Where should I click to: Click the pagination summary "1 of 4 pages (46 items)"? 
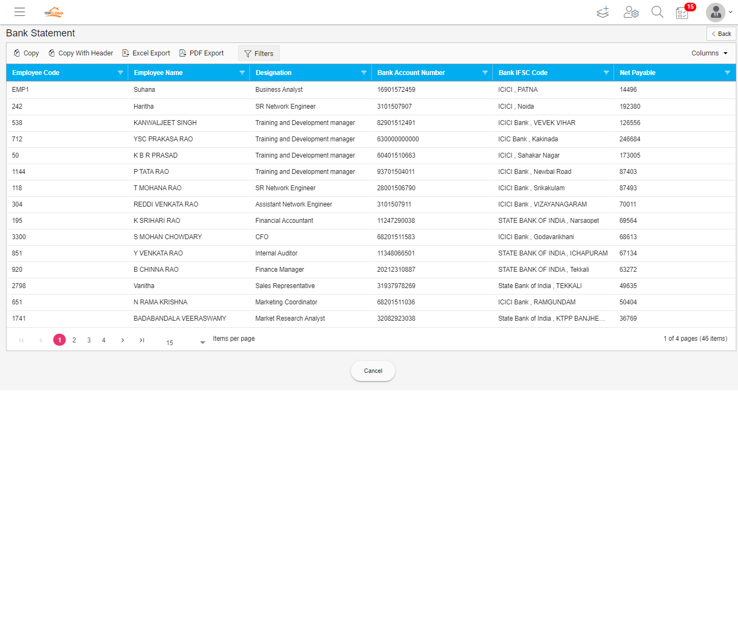pos(695,339)
